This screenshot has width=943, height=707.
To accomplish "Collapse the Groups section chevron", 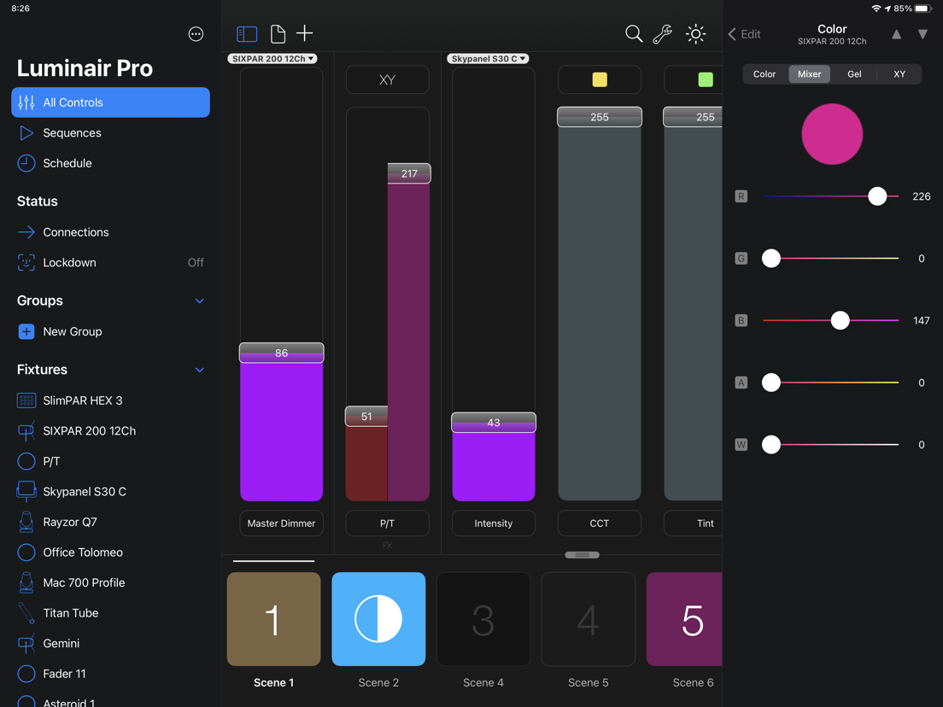I will [x=200, y=301].
